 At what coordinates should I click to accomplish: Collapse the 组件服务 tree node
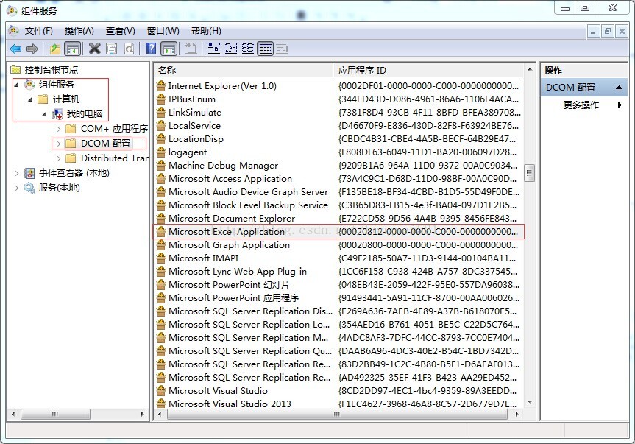(x=17, y=85)
